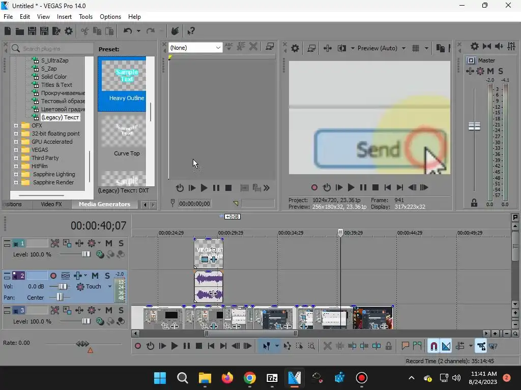Image resolution: width=521 pixels, height=390 pixels.
Task: Open the Video Output FX icon in preview
Action: [x=328, y=48]
